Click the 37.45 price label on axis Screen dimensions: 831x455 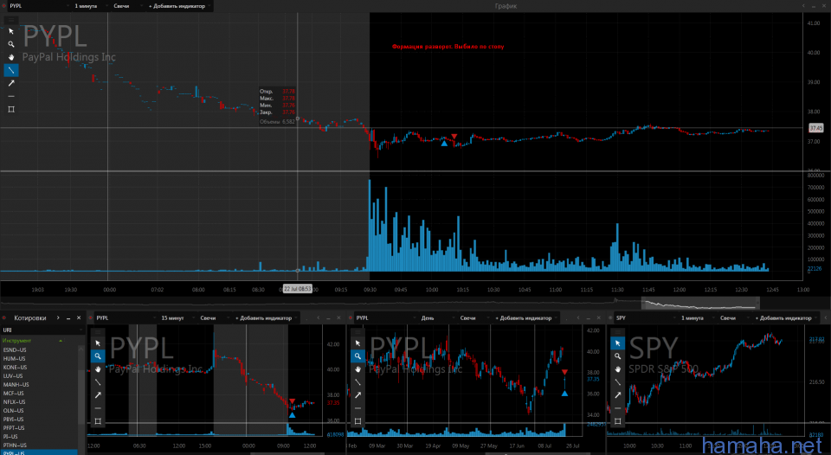(815, 128)
